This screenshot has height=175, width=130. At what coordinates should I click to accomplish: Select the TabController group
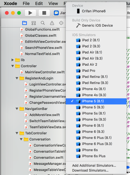pyautogui.click(x=36, y=133)
